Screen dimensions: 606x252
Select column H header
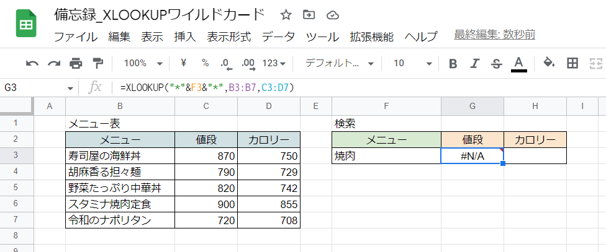pos(535,106)
